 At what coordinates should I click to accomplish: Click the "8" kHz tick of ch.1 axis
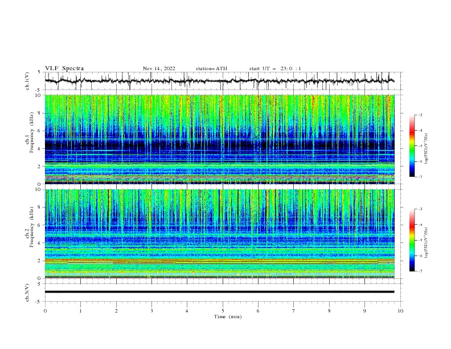click(x=40, y=113)
